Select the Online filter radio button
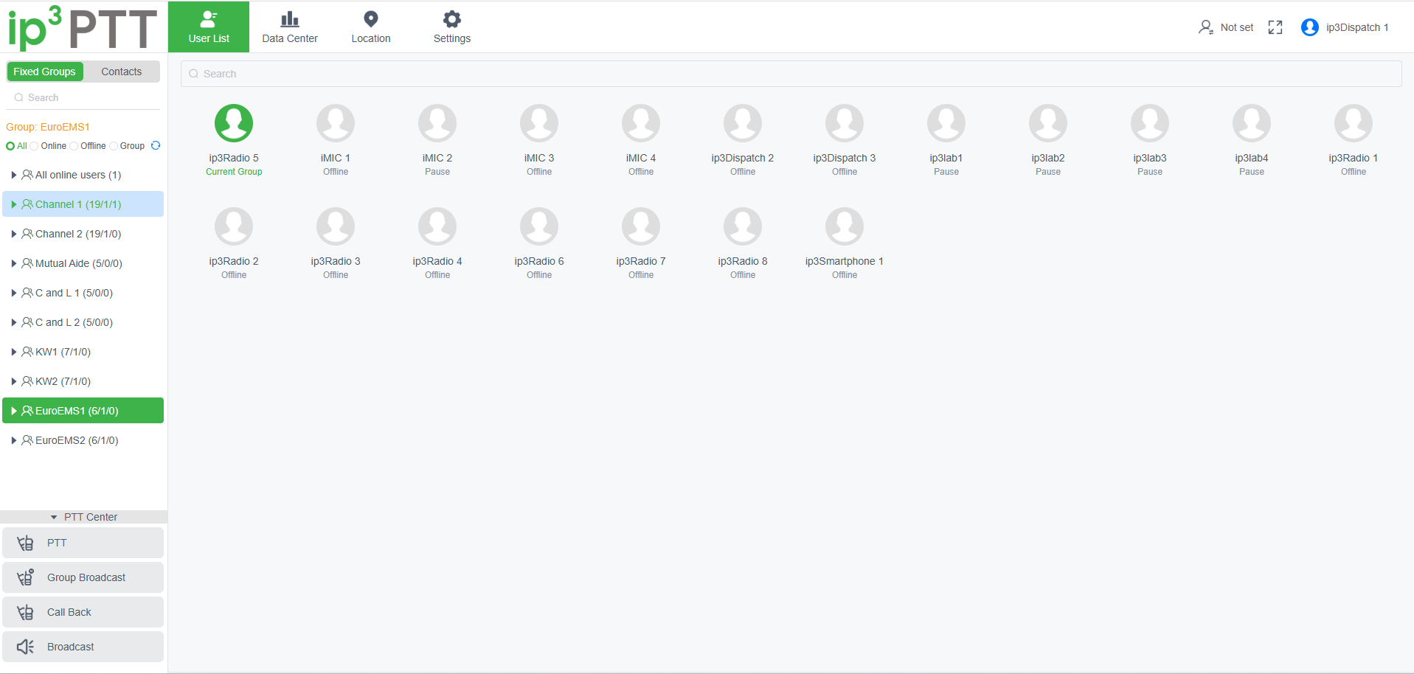 tap(34, 146)
